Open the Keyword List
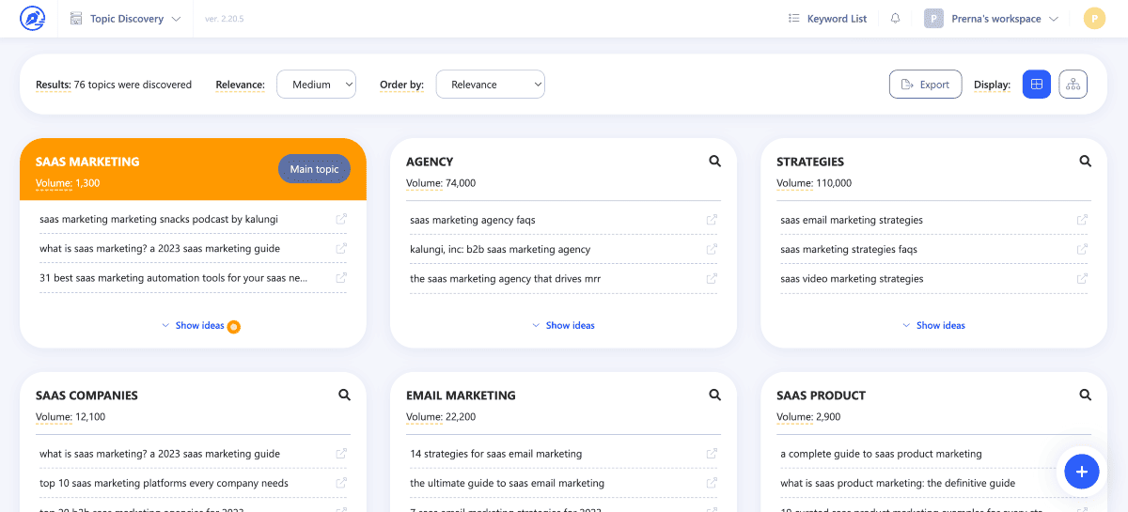The image size is (1128, 512). coord(827,19)
